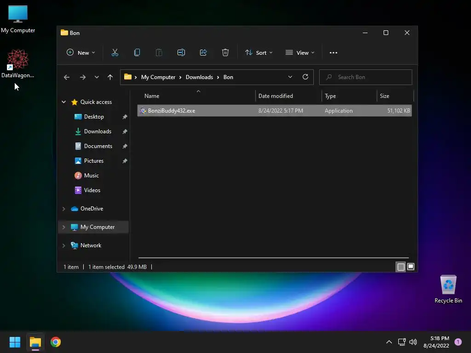Go forward with the right arrow
The width and height of the screenshot is (471, 353).
83,77
